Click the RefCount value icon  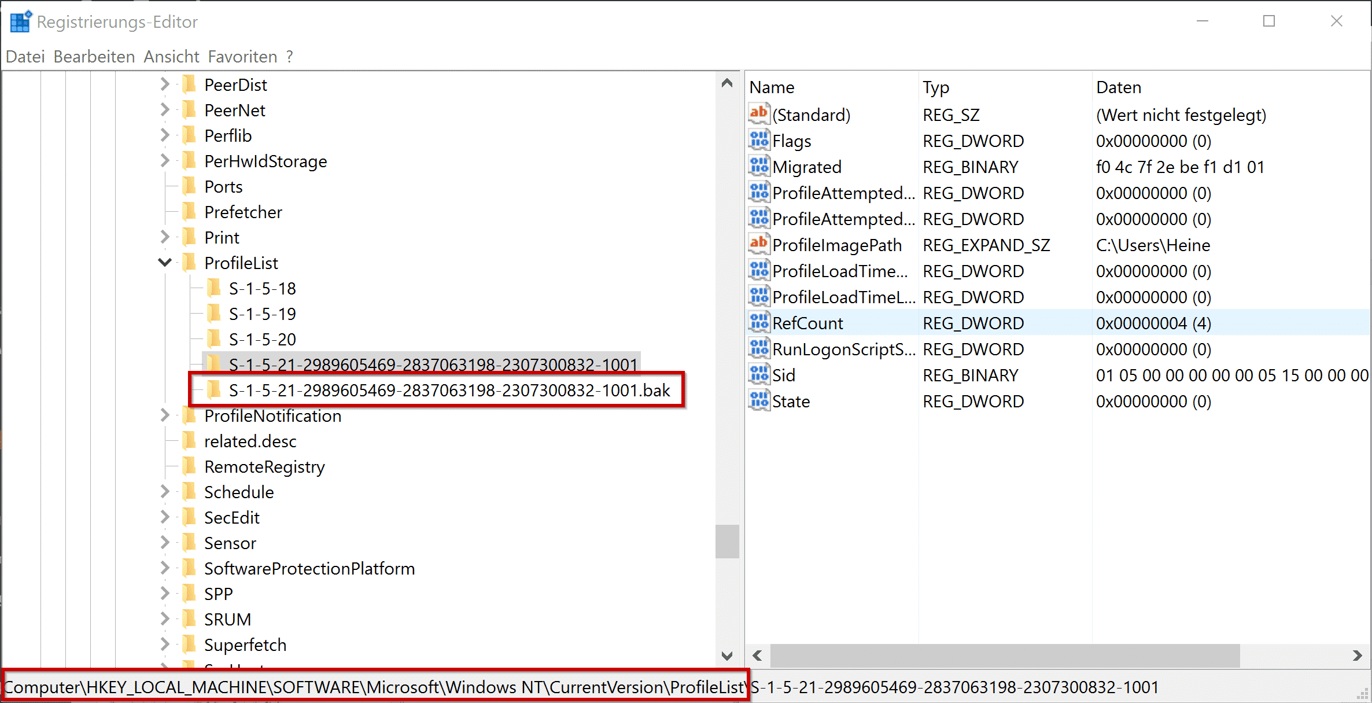pyautogui.click(x=759, y=322)
